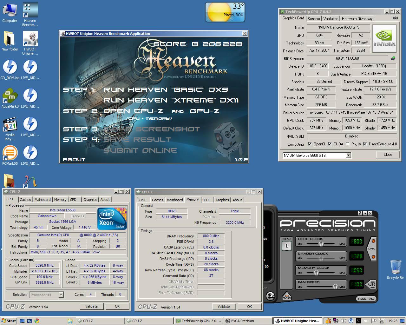
Task: Click RUN HEAVEN "BASIC" DX9
Action: tap(166, 90)
